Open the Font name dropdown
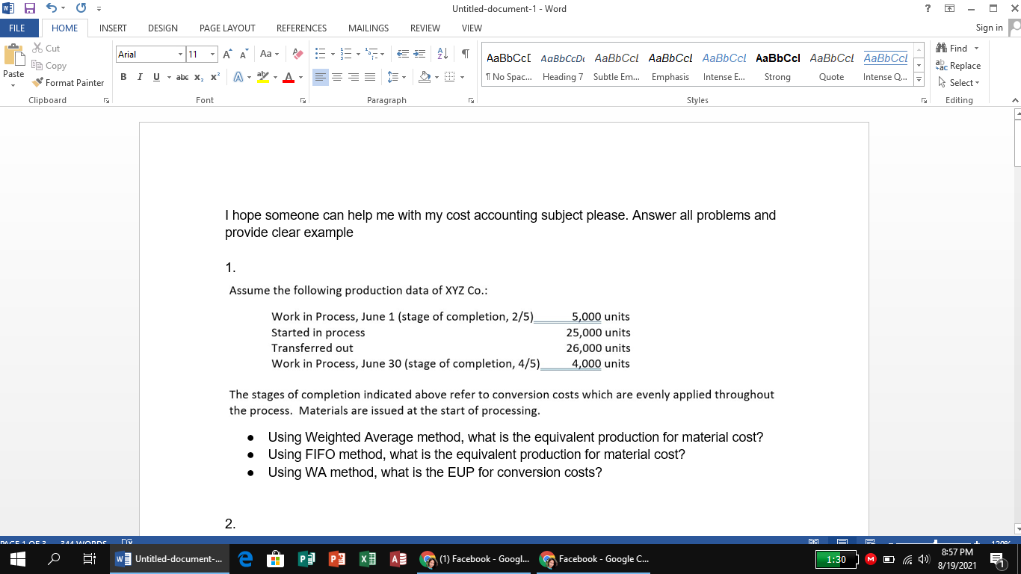This screenshot has height=574, width=1021. coord(180,54)
